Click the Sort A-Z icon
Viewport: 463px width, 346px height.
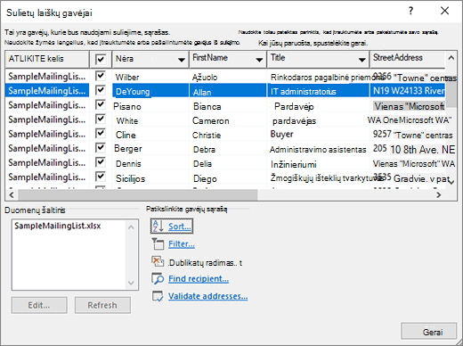158,227
